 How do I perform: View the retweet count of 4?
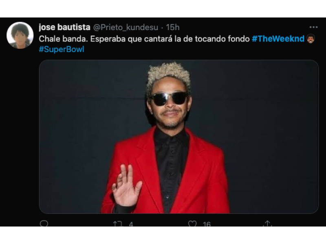coord(131,224)
